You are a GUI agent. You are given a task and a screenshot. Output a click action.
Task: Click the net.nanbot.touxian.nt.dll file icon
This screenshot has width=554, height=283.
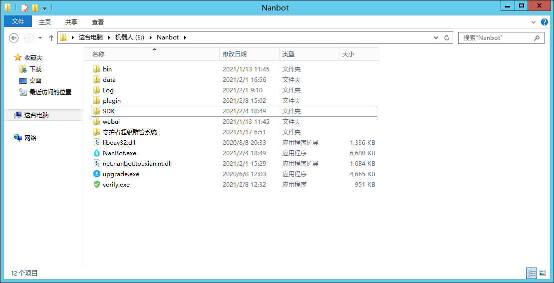click(x=97, y=164)
